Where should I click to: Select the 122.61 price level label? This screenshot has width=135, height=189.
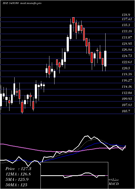127,62
